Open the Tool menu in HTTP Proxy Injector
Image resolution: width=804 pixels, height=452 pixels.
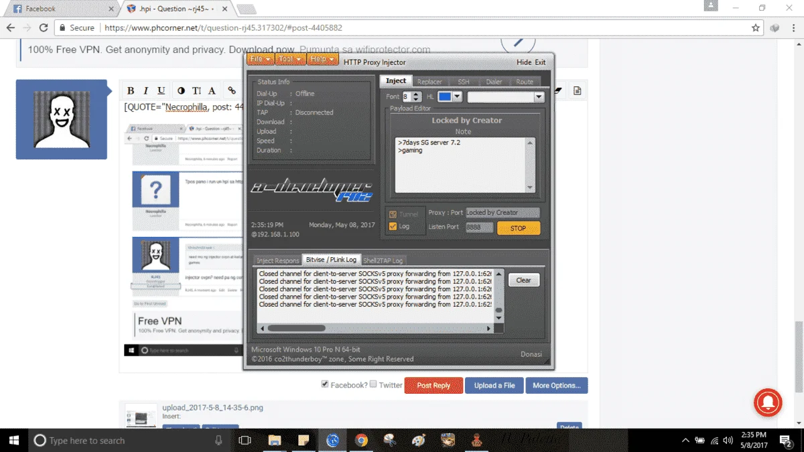tap(289, 59)
